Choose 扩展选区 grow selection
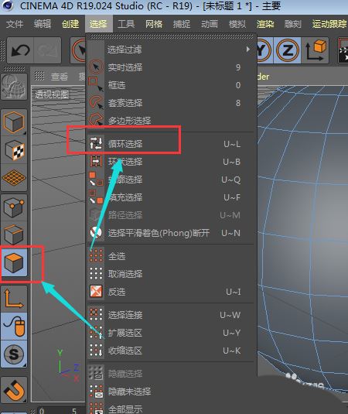Viewport: 348px width, 414px height. pyautogui.click(x=171, y=333)
